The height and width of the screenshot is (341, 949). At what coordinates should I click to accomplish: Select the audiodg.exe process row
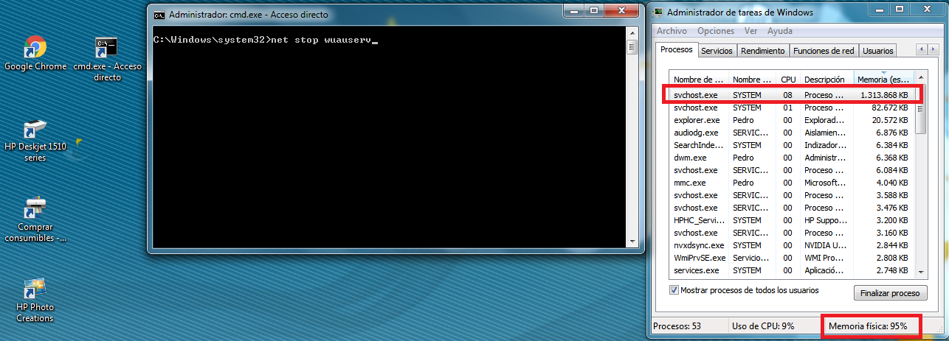click(792, 133)
